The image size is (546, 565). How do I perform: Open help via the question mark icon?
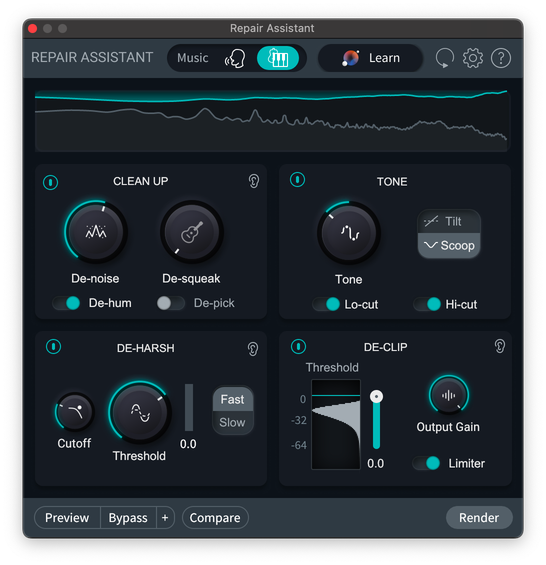pos(500,57)
